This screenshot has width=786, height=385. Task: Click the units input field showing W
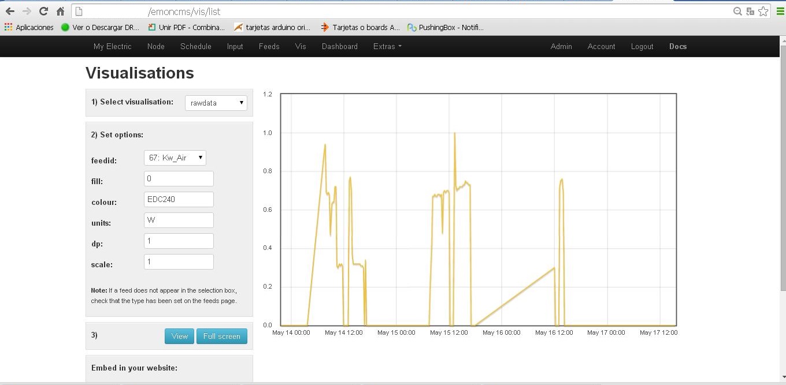179,220
